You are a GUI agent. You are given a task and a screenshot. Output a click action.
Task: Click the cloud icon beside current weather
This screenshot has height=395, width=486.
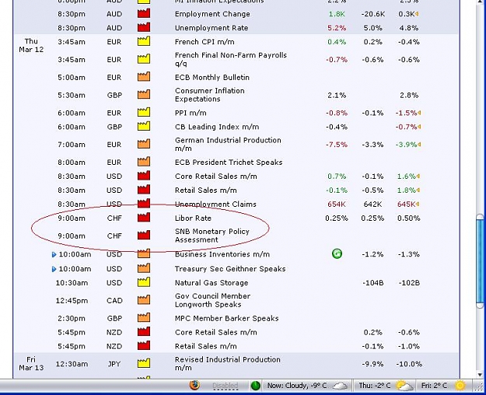[x=340, y=386]
